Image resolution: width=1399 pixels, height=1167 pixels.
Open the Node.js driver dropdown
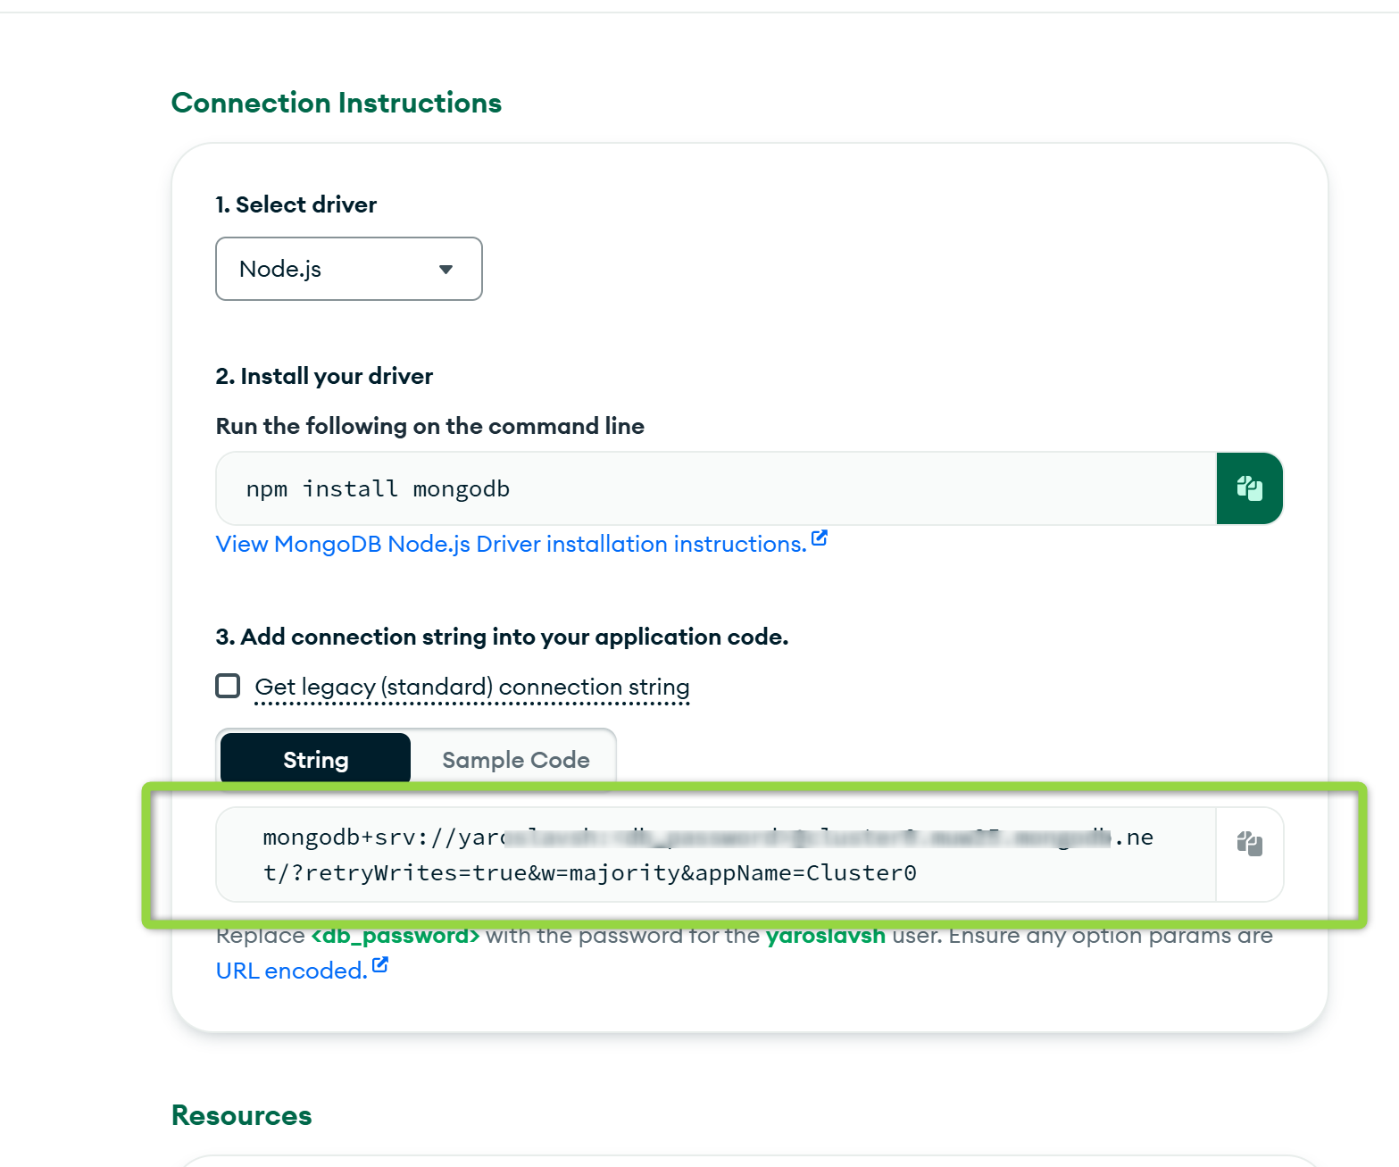pyautogui.click(x=349, y=269)
